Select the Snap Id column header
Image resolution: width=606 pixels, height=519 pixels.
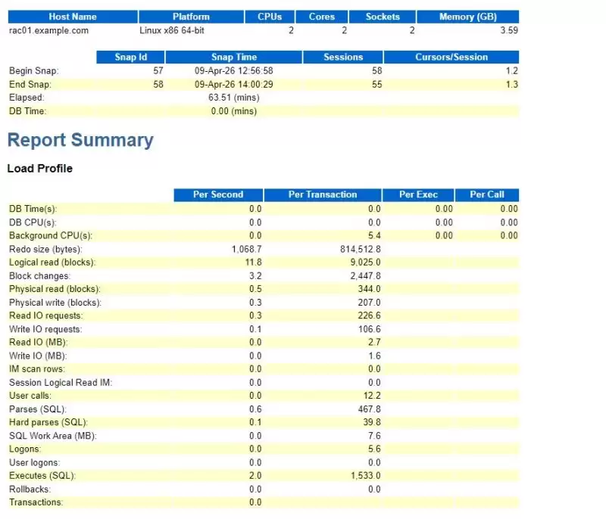pos(130,57)
